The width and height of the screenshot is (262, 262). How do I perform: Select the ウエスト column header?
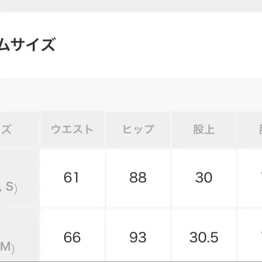pos(72,129)
